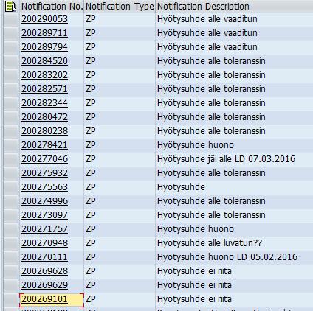The width and height of the screenshot is (313, 311).
Task: Open notification 200278421
Action: click(x=44, y=145)
